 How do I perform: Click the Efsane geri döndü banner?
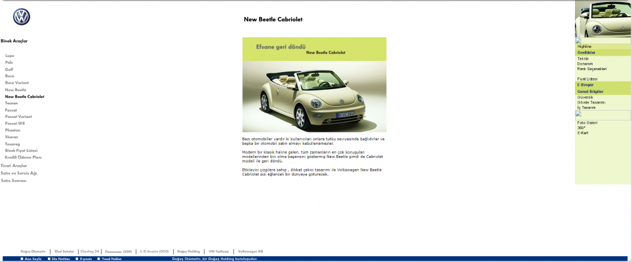pyautogui.click(x=314, y=49)
